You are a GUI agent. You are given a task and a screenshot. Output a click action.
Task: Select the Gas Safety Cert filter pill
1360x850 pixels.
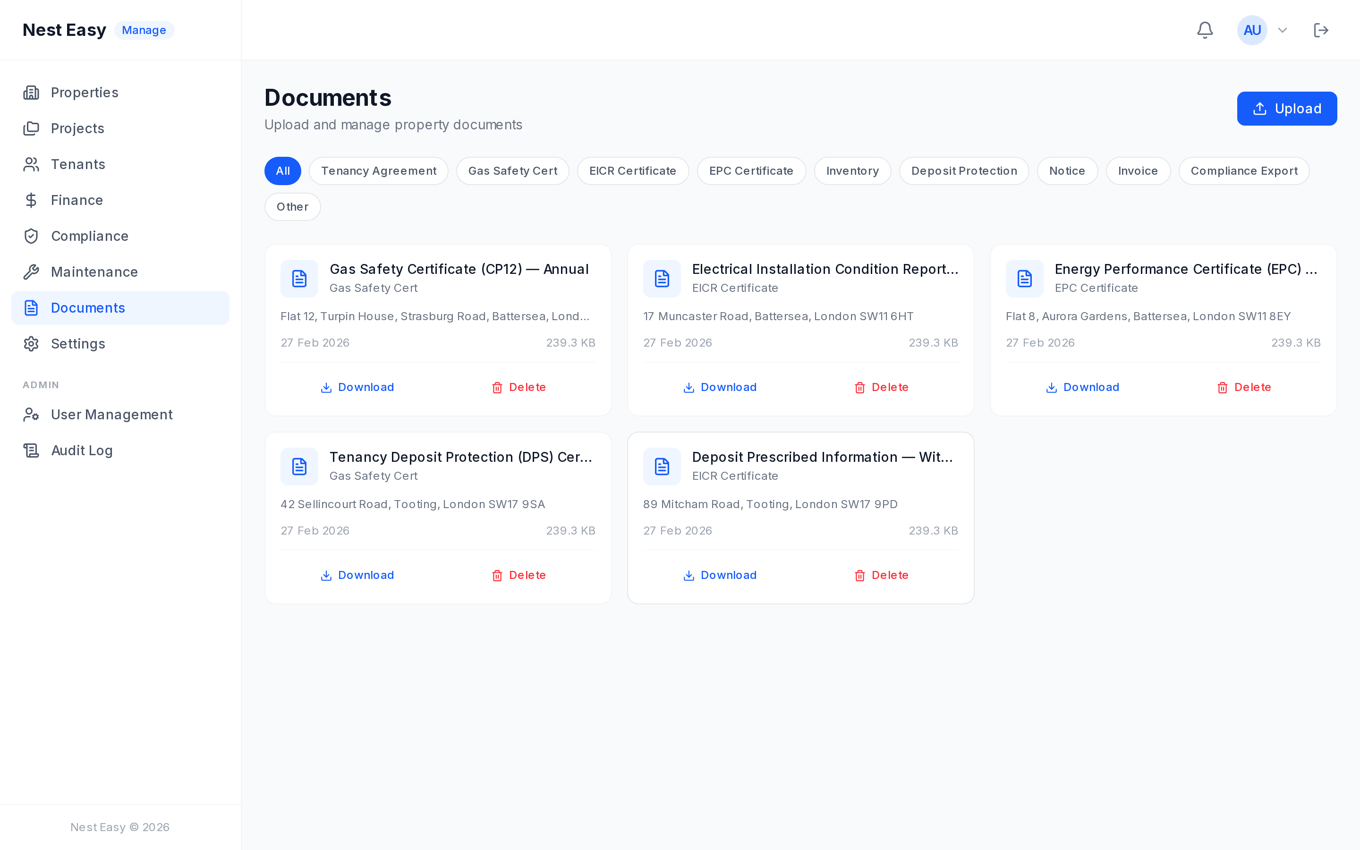[x=512, y=170]
